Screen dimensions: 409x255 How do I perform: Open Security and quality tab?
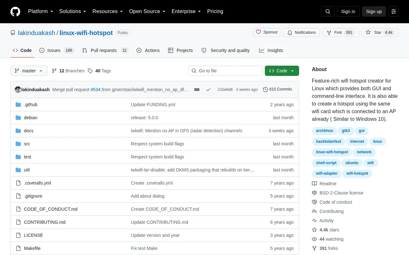[x=226, y=50]
